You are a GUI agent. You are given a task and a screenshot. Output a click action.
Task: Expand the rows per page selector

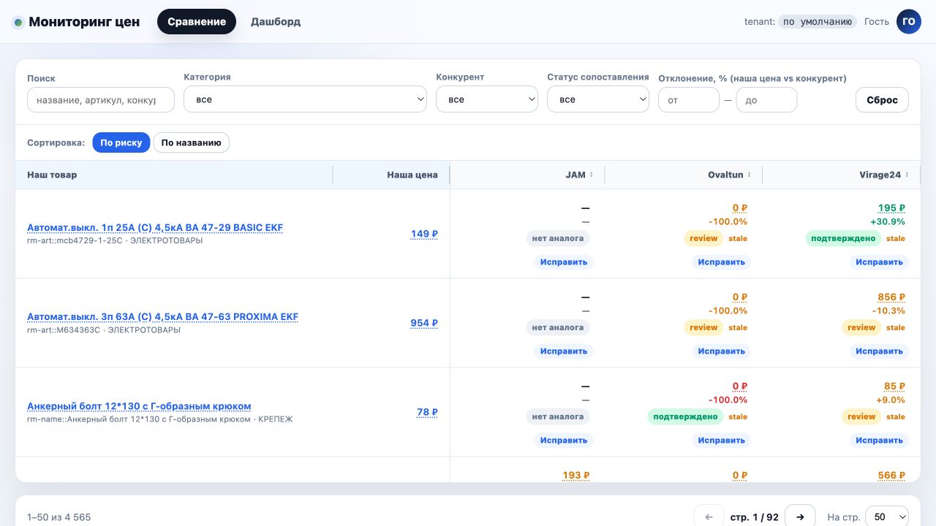tap(887, 517)
